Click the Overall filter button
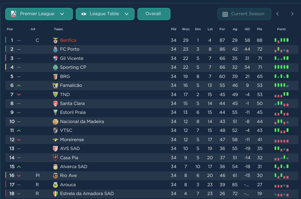Screen dimensions: 301x199 point(154,14)
